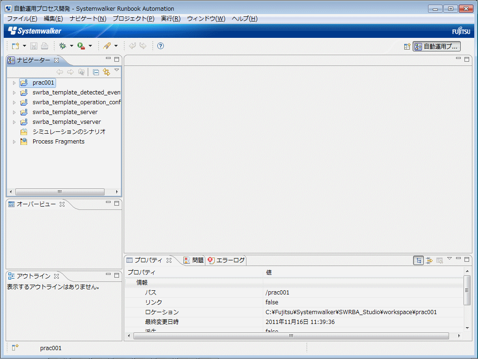Open the Navigator view menu triangle
Viewport: 478px width, 359px height.
tap(117, 70)
